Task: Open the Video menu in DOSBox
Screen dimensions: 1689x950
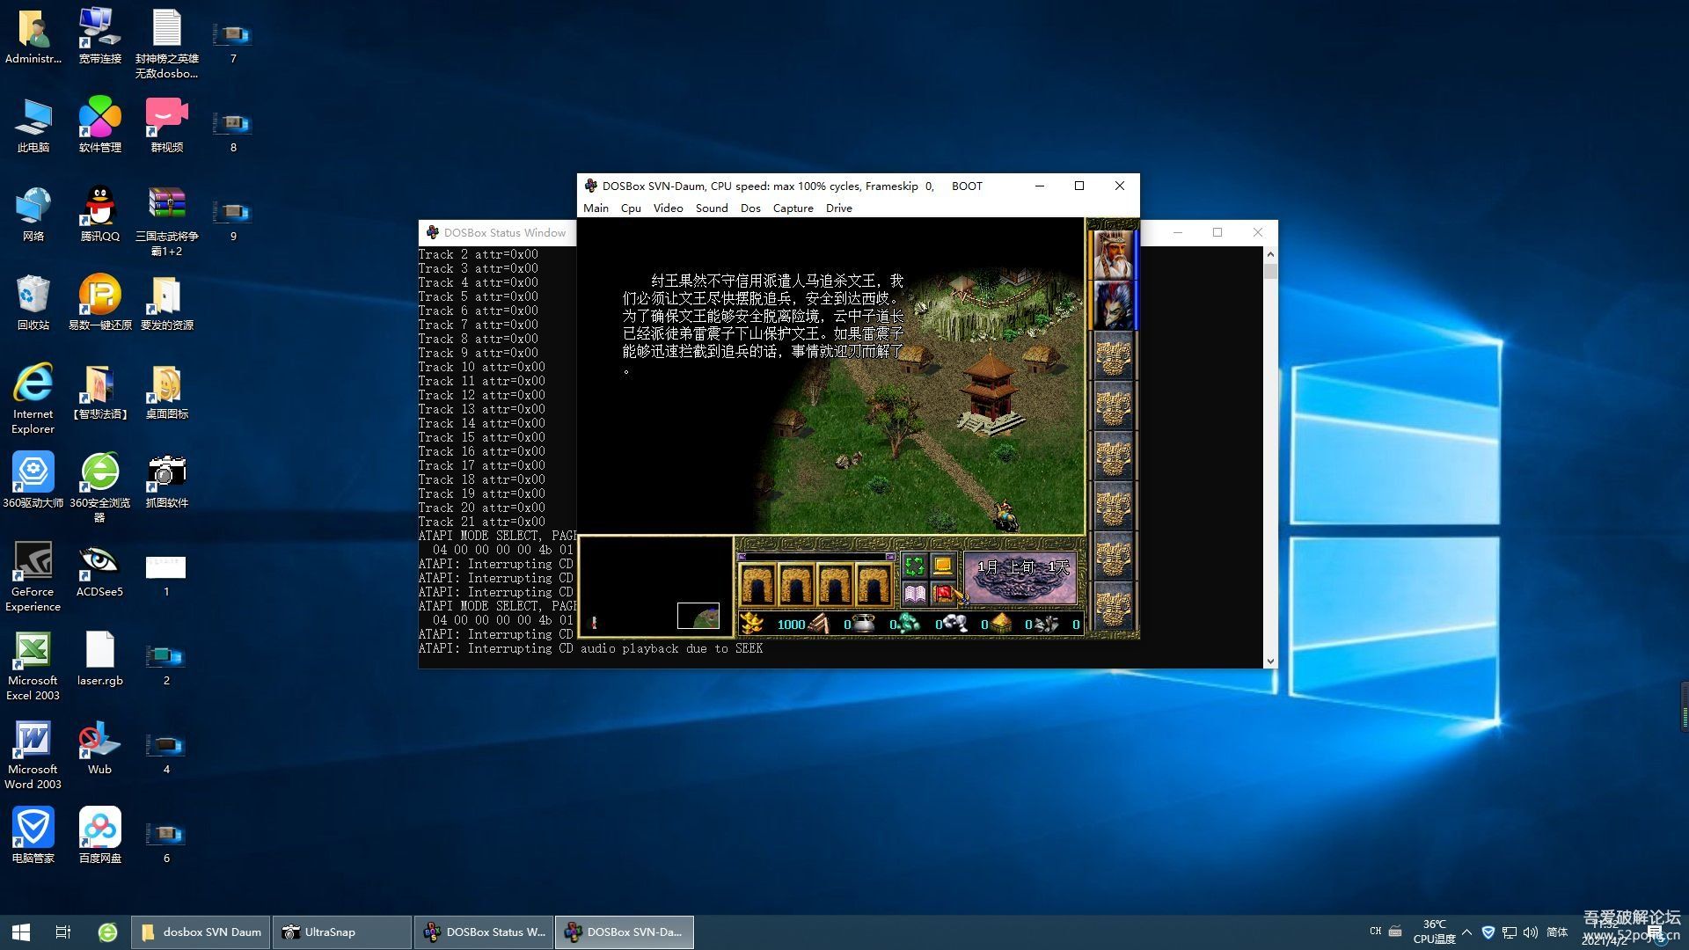Action: (x=668, y=208)
